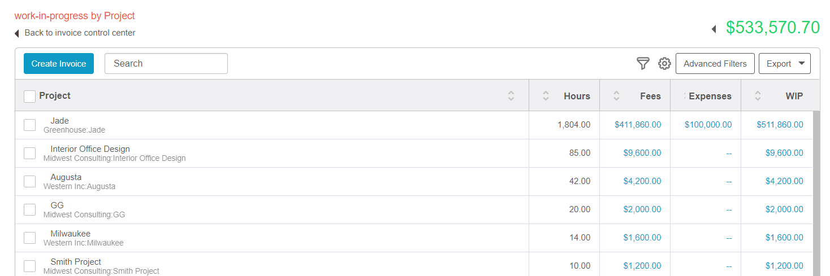
Task: Sort by the Fees column arrows
Action: click(x=616, y=96)
